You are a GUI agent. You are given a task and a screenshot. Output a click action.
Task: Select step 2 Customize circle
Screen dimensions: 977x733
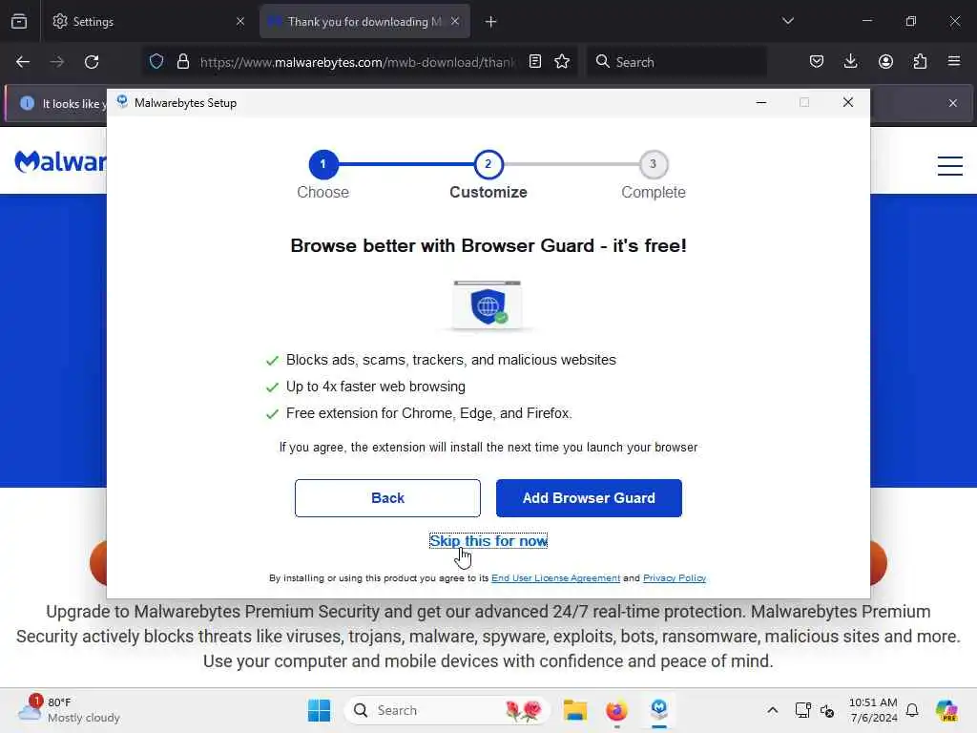tap(488, 164)
